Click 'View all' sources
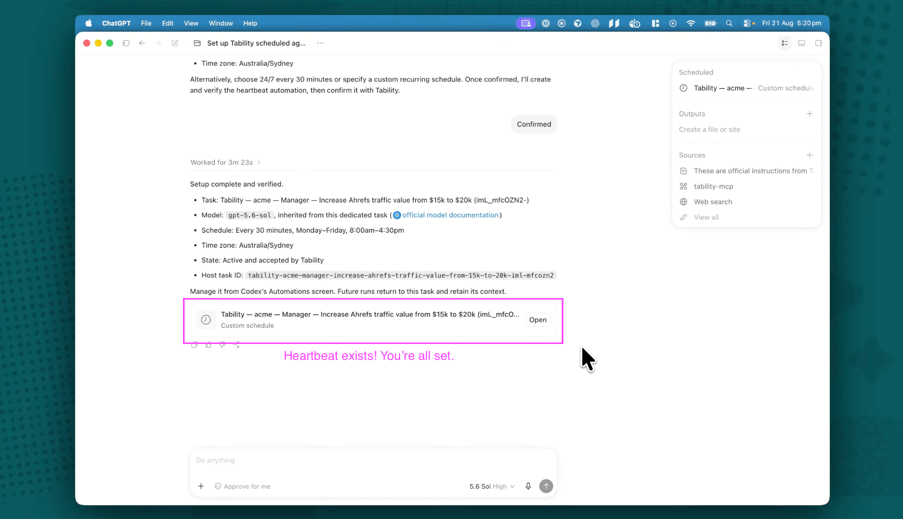Image resolution: width=903 pixels, height=519 pixels. click(x=706, y=217)
